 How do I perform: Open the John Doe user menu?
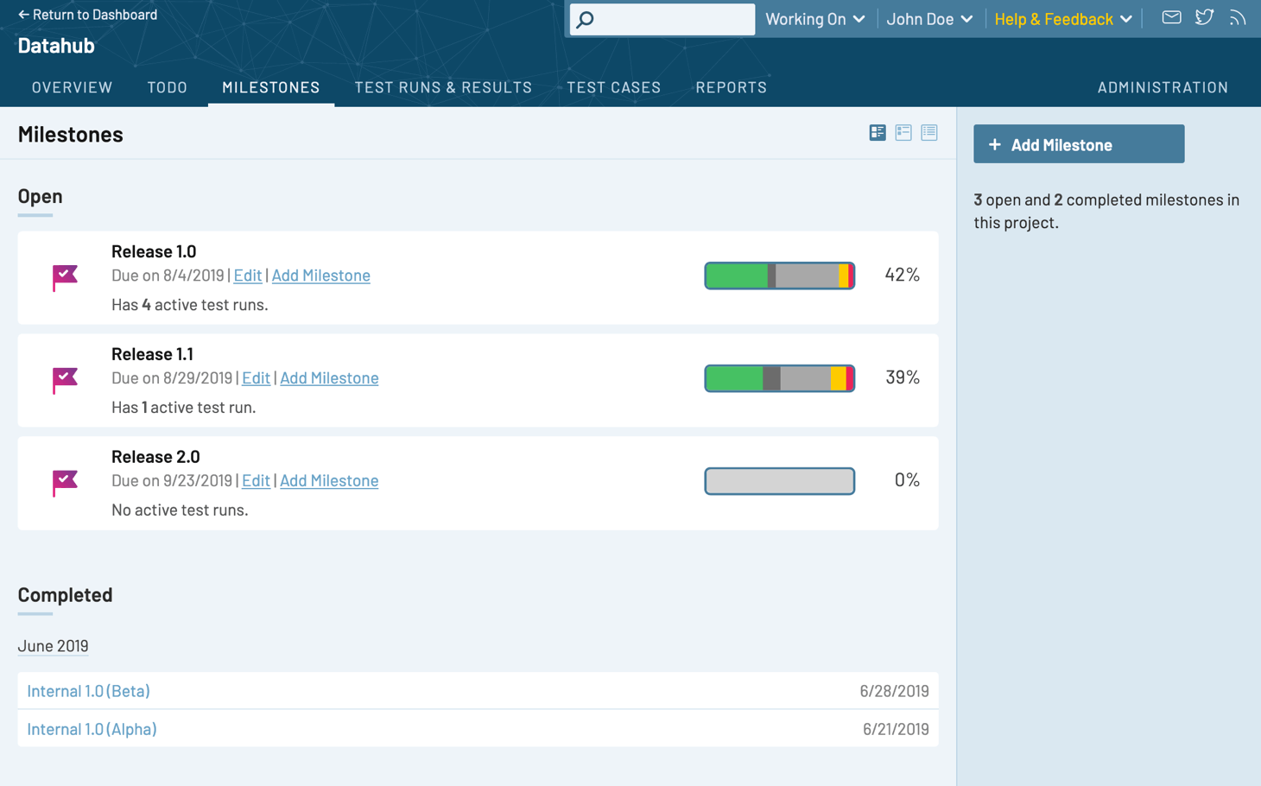929,19
